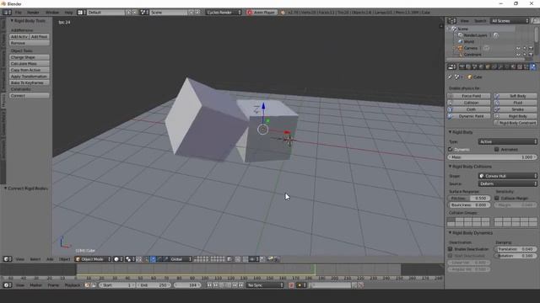Toggle the Collision Margin checkbox
This screenshot has height=303, width=540.
pyautogui.click(x=497, y=199)
